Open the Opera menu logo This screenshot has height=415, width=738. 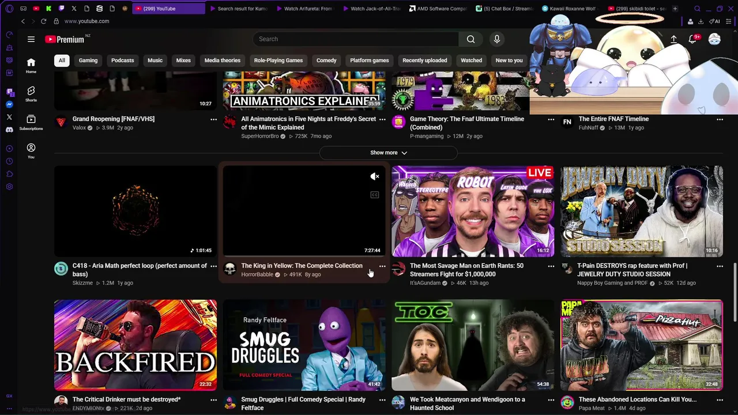click(x=9, y=9)
